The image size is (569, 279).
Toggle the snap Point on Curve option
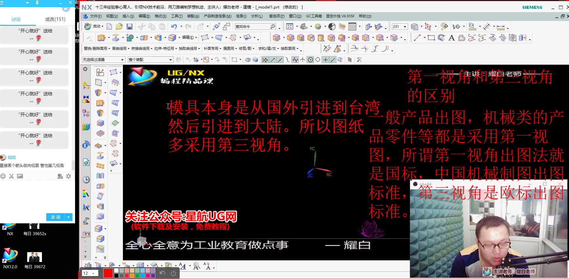(x=333, y=60)
